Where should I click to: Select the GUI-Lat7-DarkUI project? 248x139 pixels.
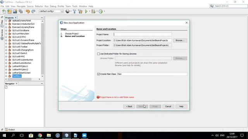tap(20, 53)
